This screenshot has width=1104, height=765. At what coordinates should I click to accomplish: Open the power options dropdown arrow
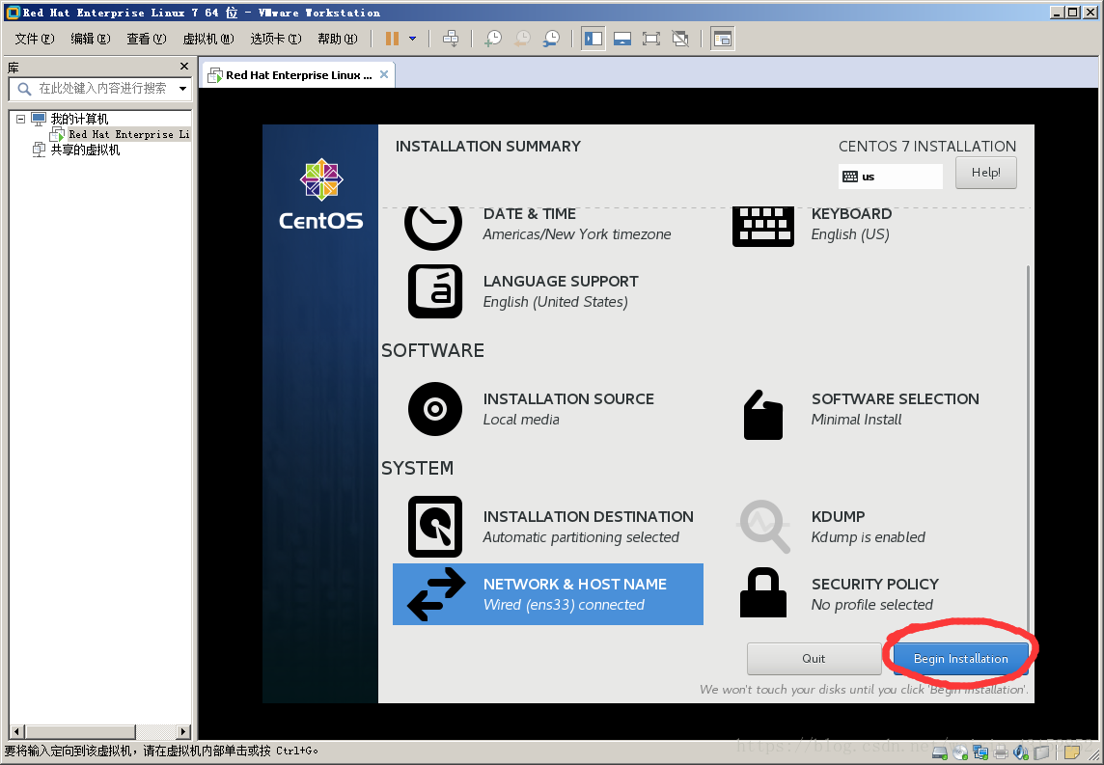point(413,39)
